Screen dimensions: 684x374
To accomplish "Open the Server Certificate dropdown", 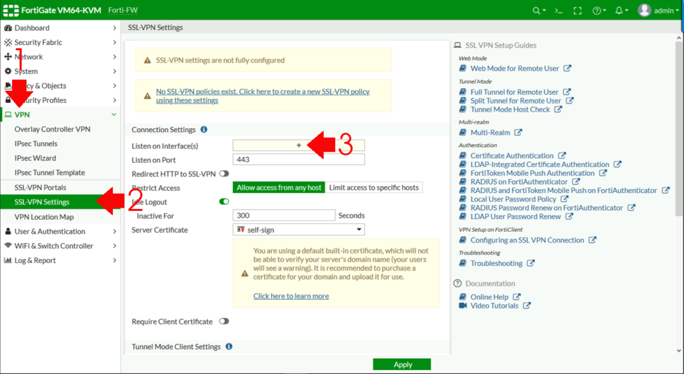I will 299,230.
